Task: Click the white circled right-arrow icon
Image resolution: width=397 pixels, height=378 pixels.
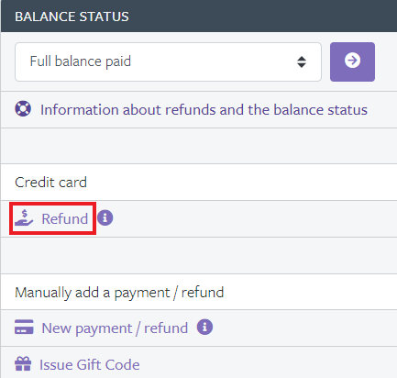Action: tap(352, 61)
